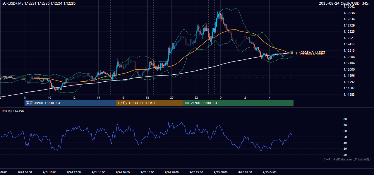Click price axis label 1.12938
Image resolution: width=374 pixels, height=175 pixels.
click(x=349, y=13)
